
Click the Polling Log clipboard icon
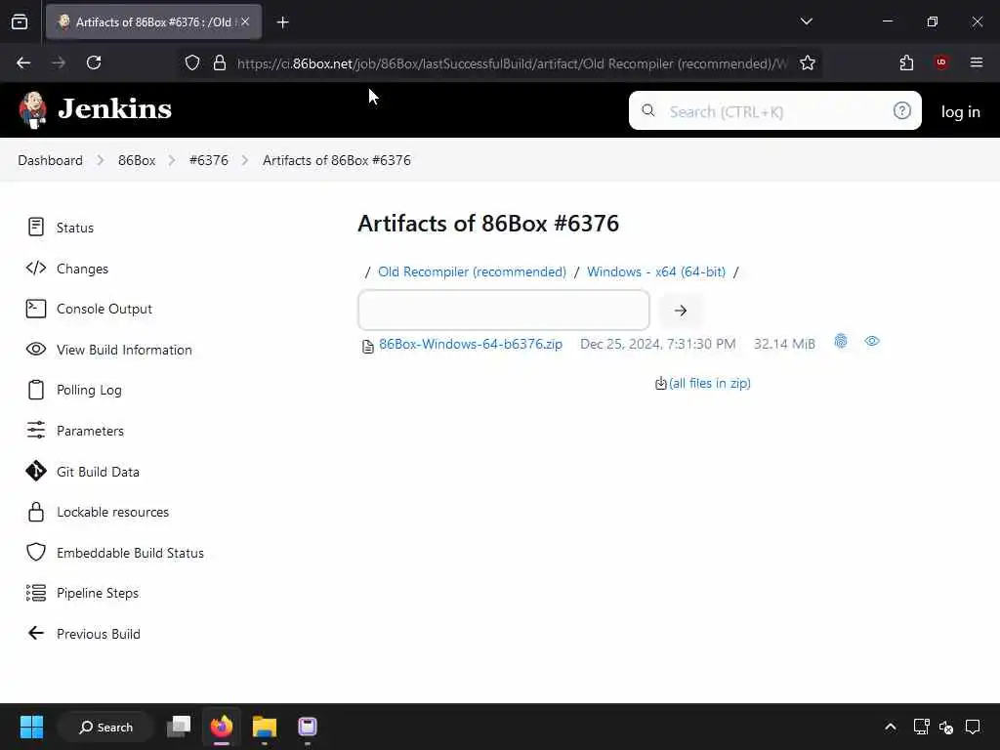click(36, 390)
